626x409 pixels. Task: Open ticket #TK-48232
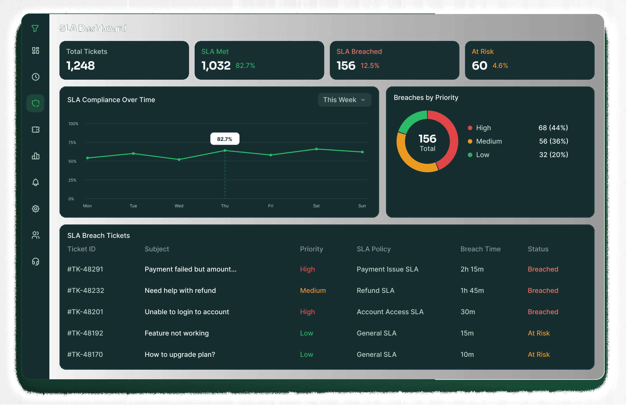click(86, 291)
